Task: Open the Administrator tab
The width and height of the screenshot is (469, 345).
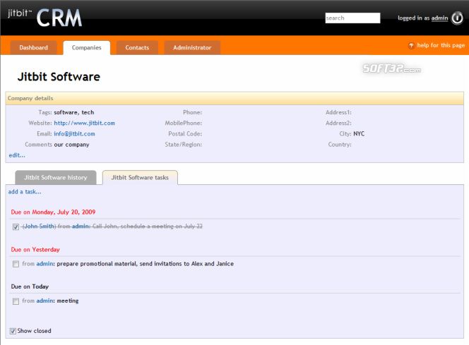Action: (192, 48)
